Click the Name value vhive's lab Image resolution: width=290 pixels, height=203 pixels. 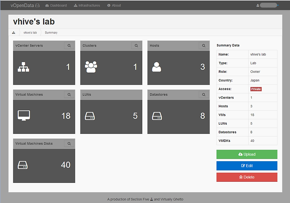pyautogui.click(x=258, y=54)
